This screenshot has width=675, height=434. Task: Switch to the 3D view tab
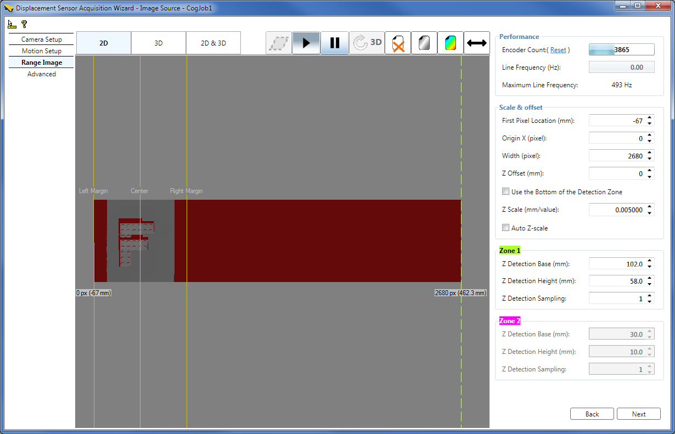[x=158, y=42]
